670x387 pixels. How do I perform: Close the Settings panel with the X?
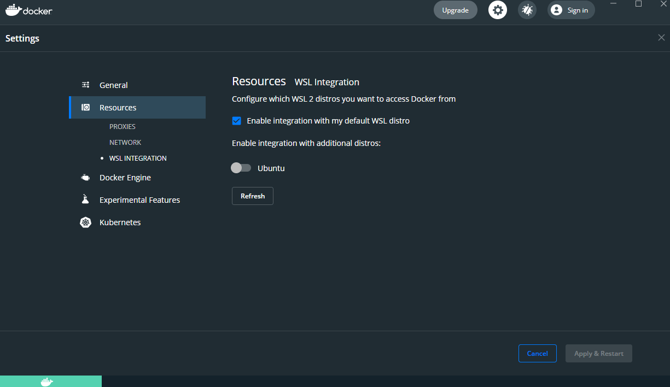[661, 37]
